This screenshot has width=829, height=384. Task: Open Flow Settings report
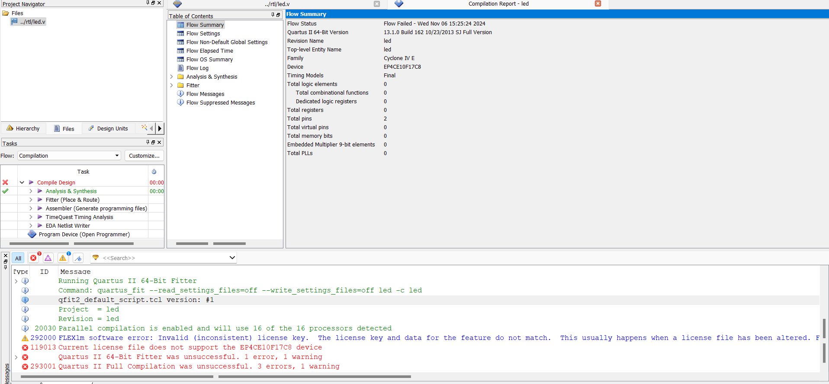(x=203, y=33)
